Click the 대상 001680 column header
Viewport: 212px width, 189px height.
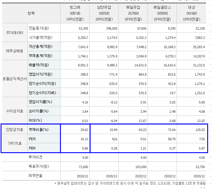[191, 13]
